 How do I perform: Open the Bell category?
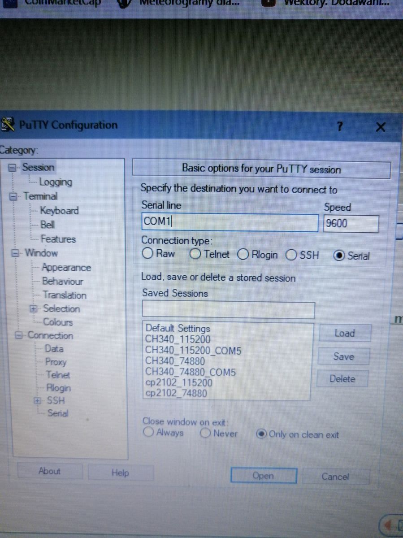(x=48, y=225)
